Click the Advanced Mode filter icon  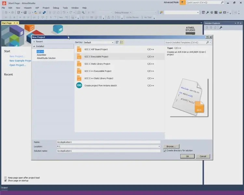[x=183, y=2]
